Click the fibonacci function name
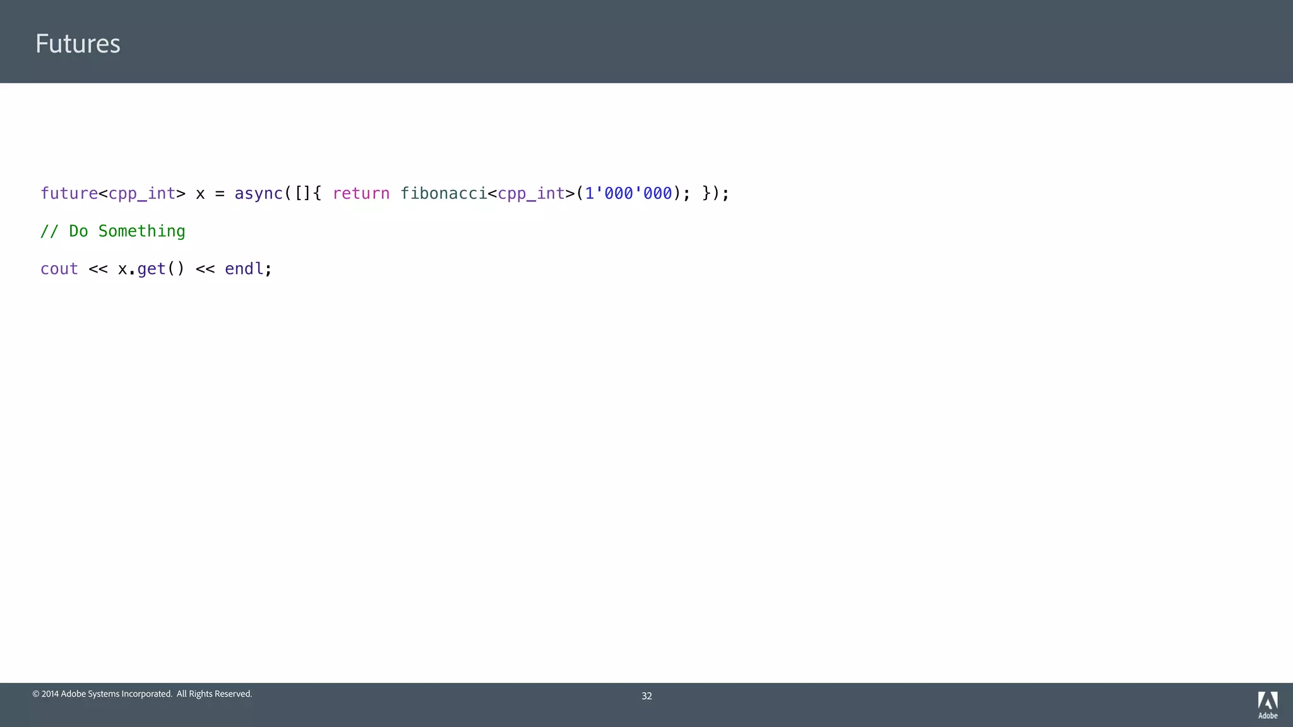This screenshot has height=727, width=1293. (x=443, y=193)
